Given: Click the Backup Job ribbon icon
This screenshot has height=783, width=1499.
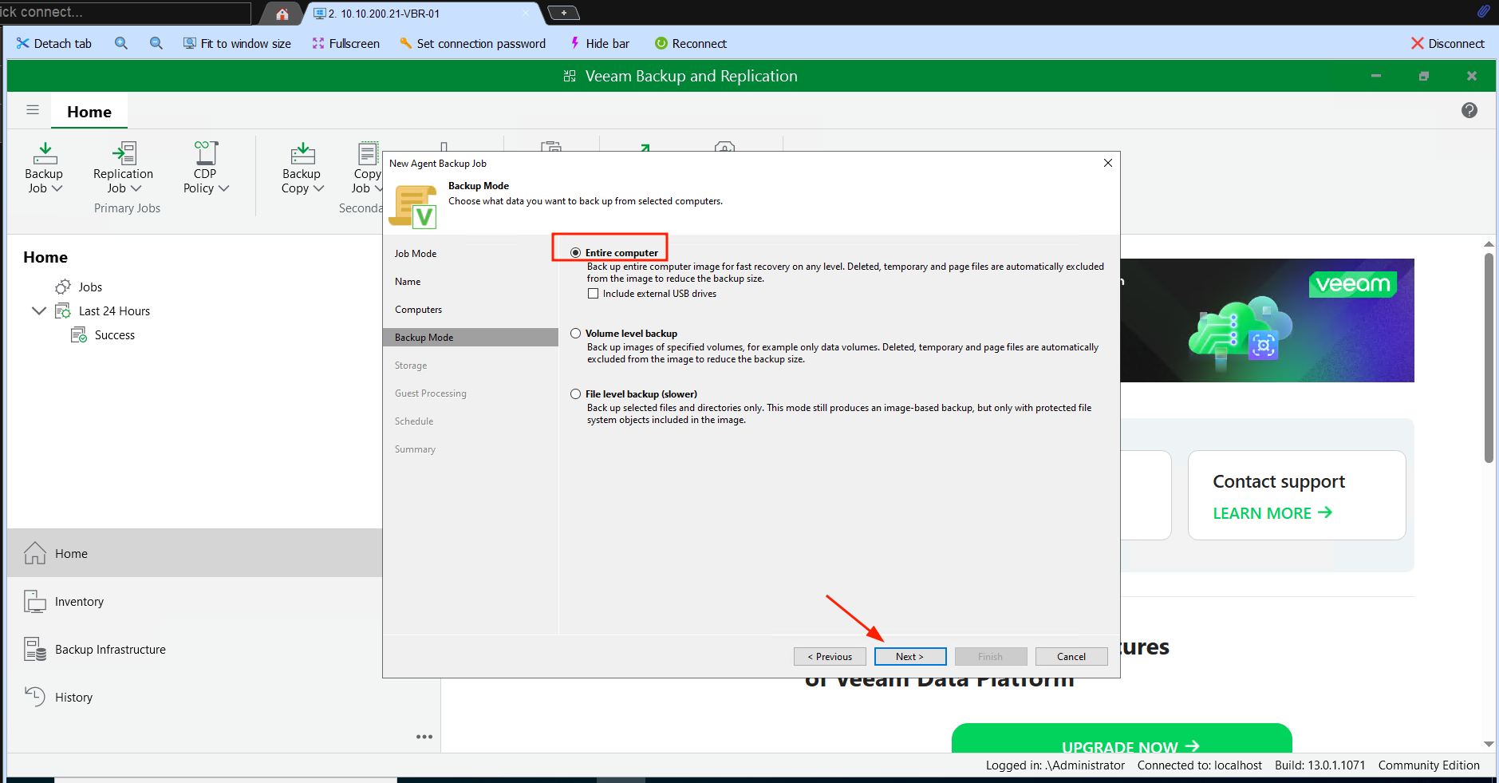Looking at the screenshot, I should [45, 153].
